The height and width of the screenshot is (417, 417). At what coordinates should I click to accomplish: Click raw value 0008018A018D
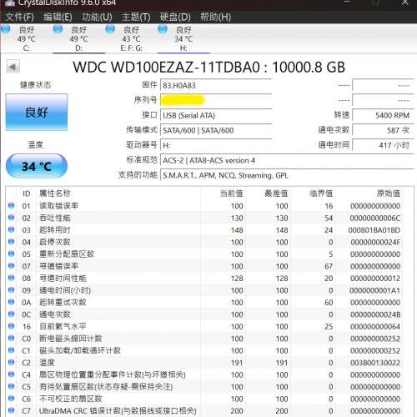[374, 230]
